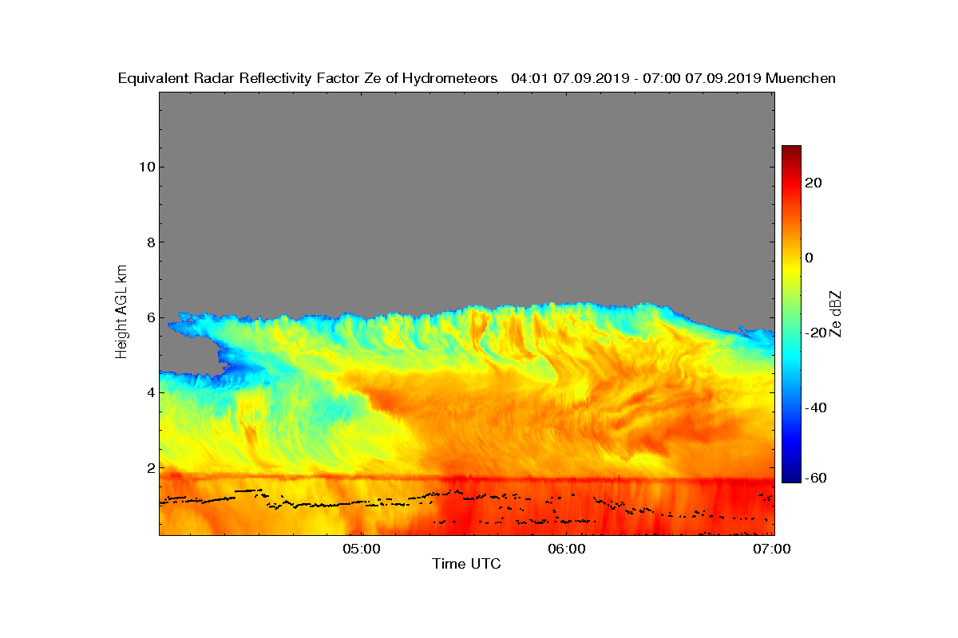Click the dark red top of the colorbar

[791, 151]
